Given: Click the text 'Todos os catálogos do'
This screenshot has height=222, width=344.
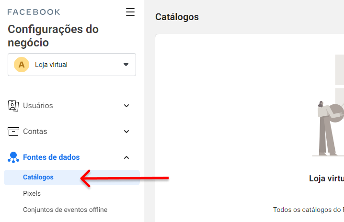Looking at the screenshot, I should pos(307,210).
